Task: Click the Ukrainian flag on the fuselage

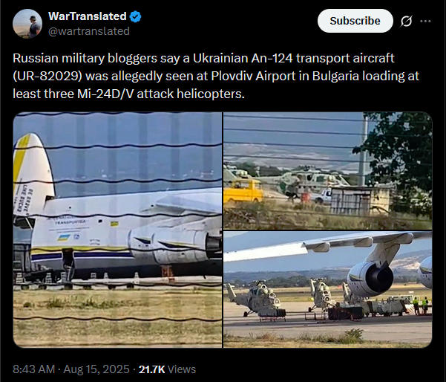Action: 64,238
